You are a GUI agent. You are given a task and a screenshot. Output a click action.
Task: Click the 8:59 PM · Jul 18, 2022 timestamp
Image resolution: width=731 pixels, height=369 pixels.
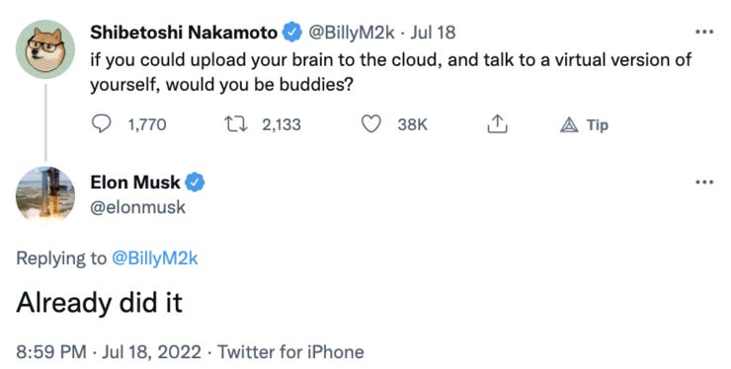click(x=109, y=352)
